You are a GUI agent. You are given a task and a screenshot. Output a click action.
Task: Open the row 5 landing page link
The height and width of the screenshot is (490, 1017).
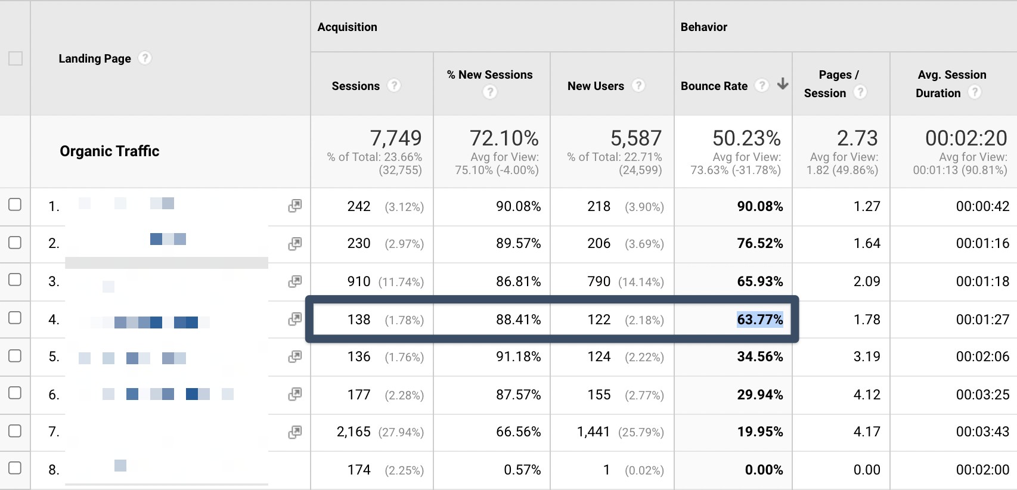[132, 358]
